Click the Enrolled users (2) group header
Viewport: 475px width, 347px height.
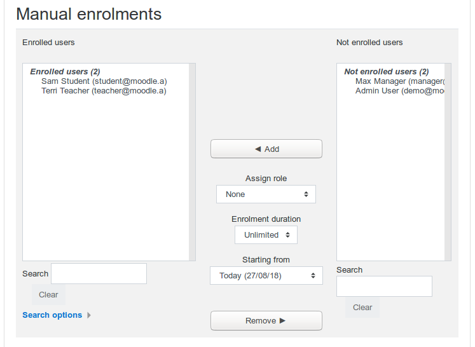click(x=65, y=71)
